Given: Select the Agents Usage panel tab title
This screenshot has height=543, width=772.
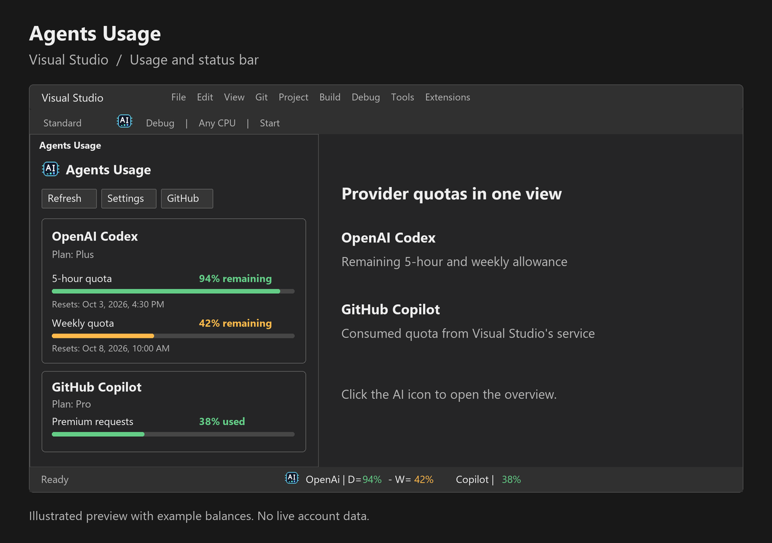Looking at the screenshot, I should tap(70, 145).
